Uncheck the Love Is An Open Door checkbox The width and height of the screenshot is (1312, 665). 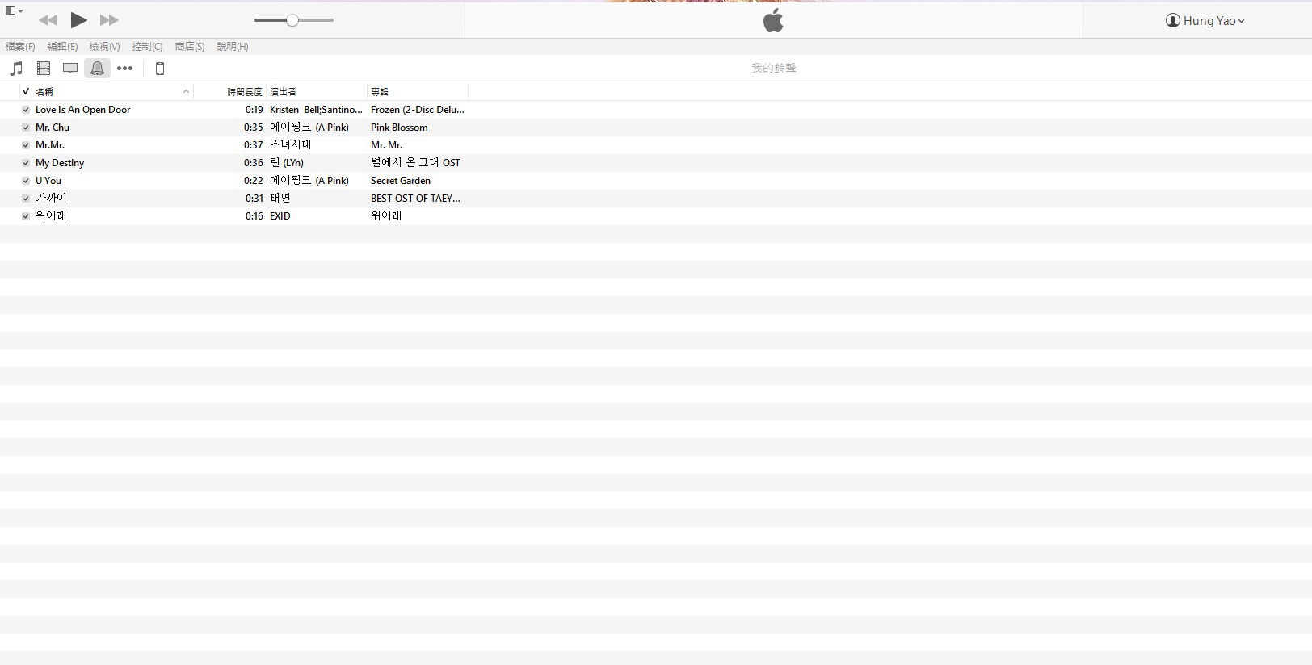26,110
